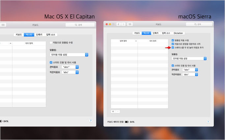225x140 pixels.
Task: Open 입력 소스 tab in El Capitan window
Action: [51, 34]
